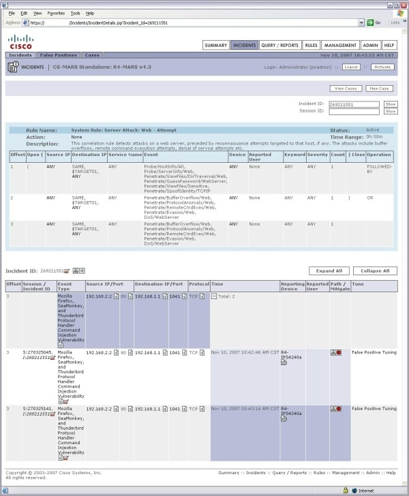Switch to the QUERY / REPORTS tab
The height and width of the screenshot is (496, 409).
[x=280, y=45]
